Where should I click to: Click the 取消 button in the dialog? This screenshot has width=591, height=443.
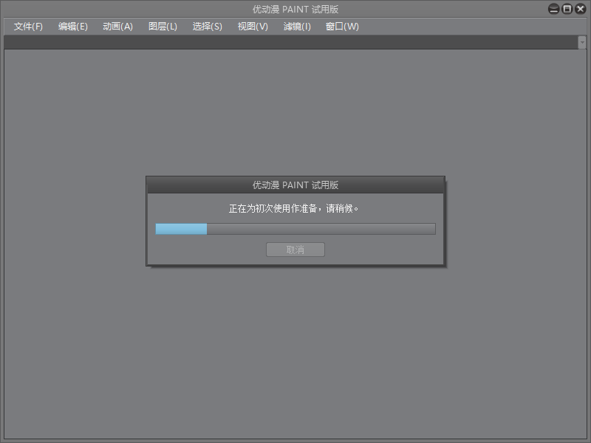coord(295,250)
